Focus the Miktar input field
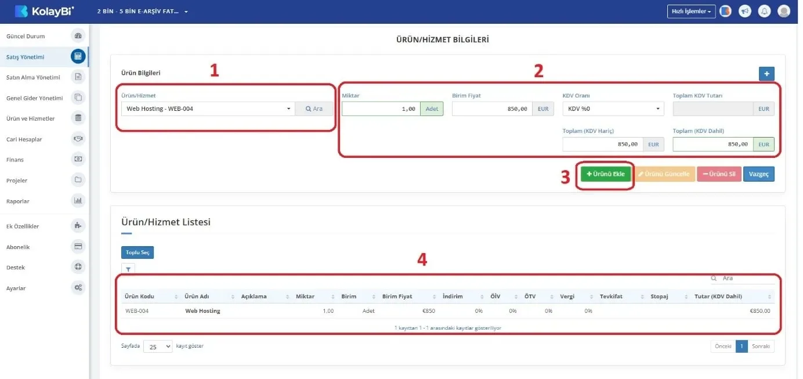The width and height of the screenshot is (803, 379). (381, 109)
